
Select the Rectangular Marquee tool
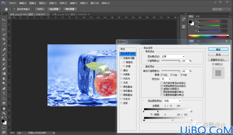tap(4, 25)
